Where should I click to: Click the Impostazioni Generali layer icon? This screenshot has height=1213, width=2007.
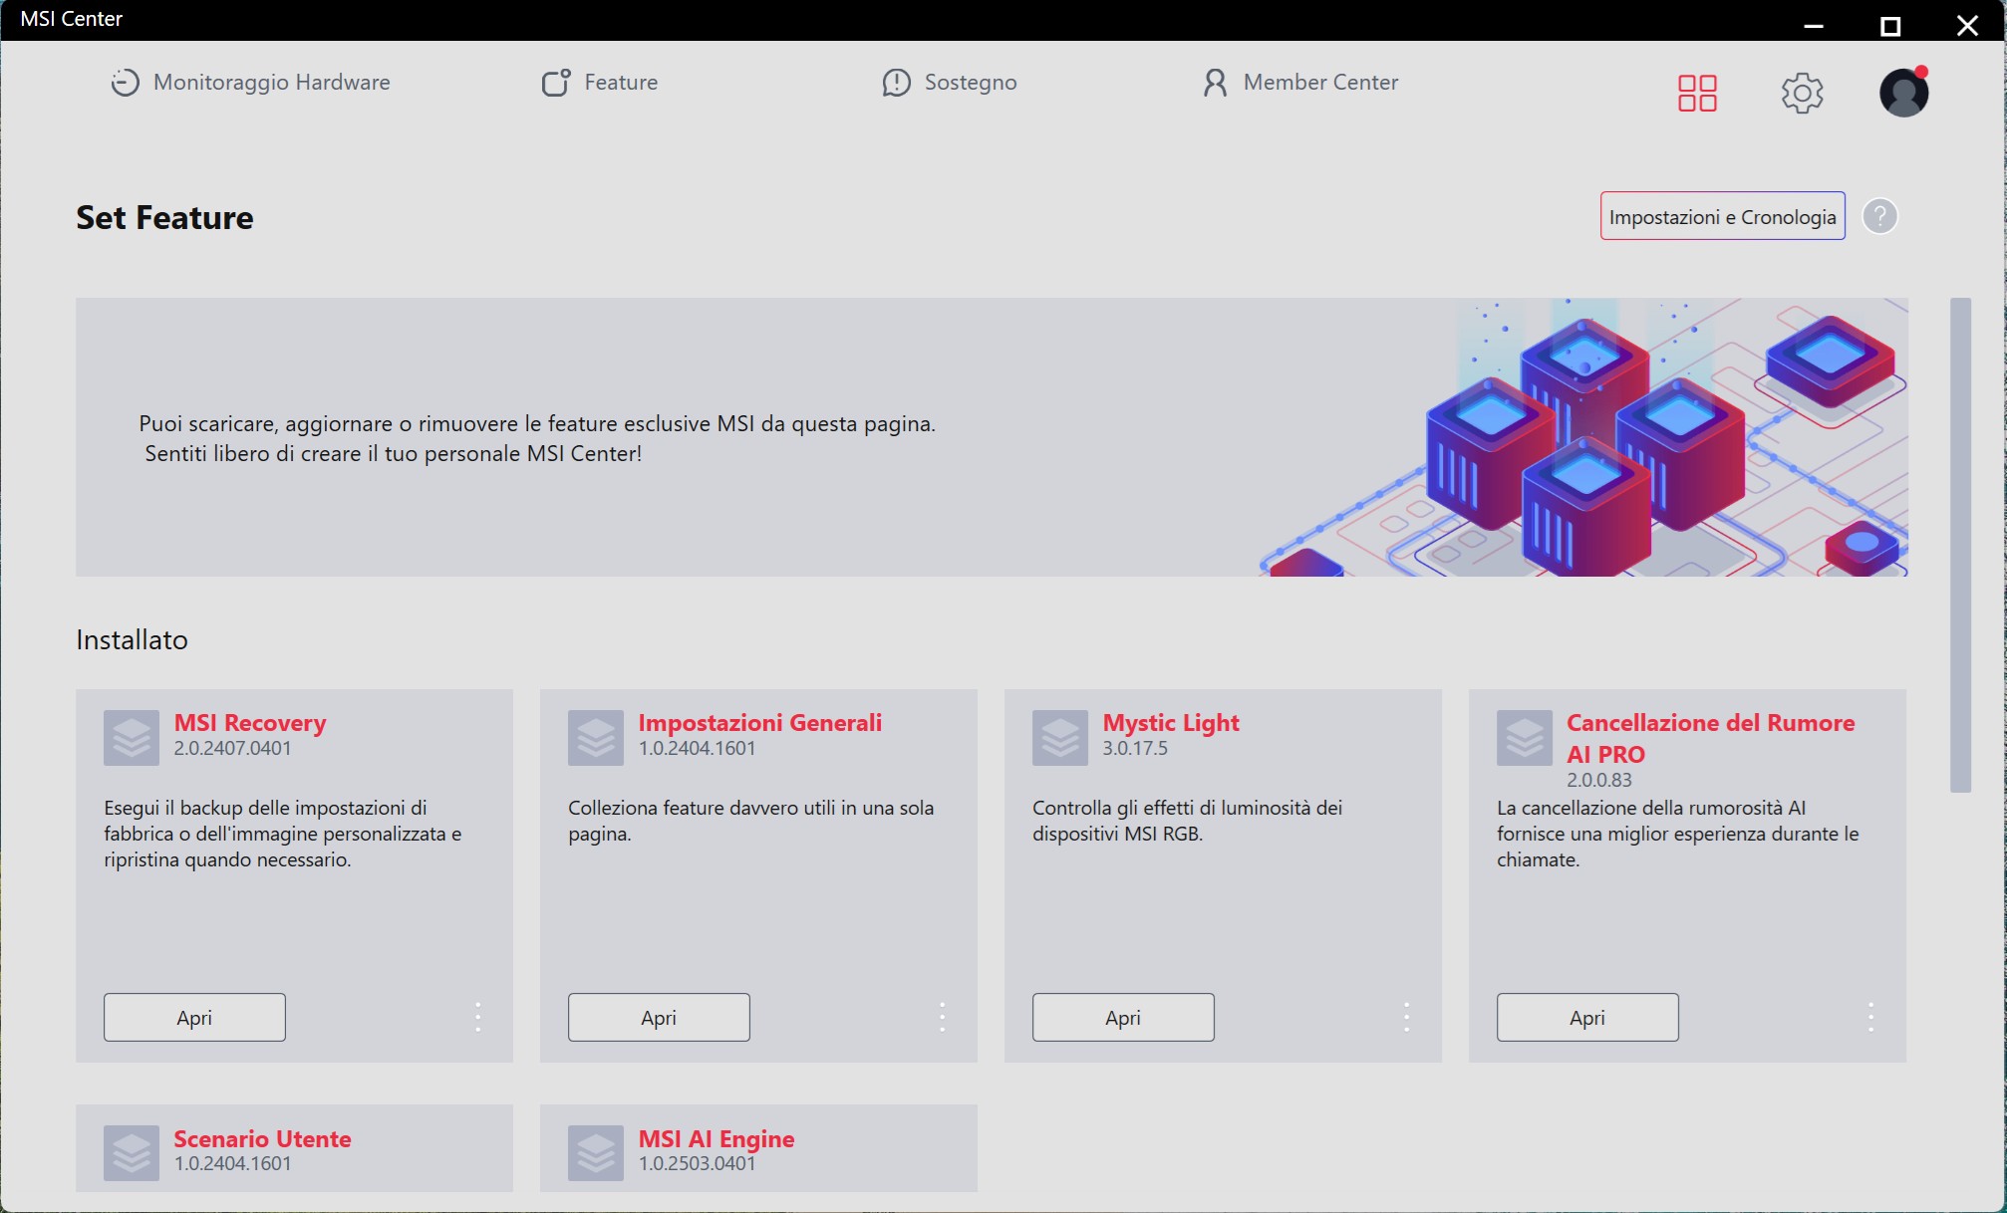coord(596,738)
